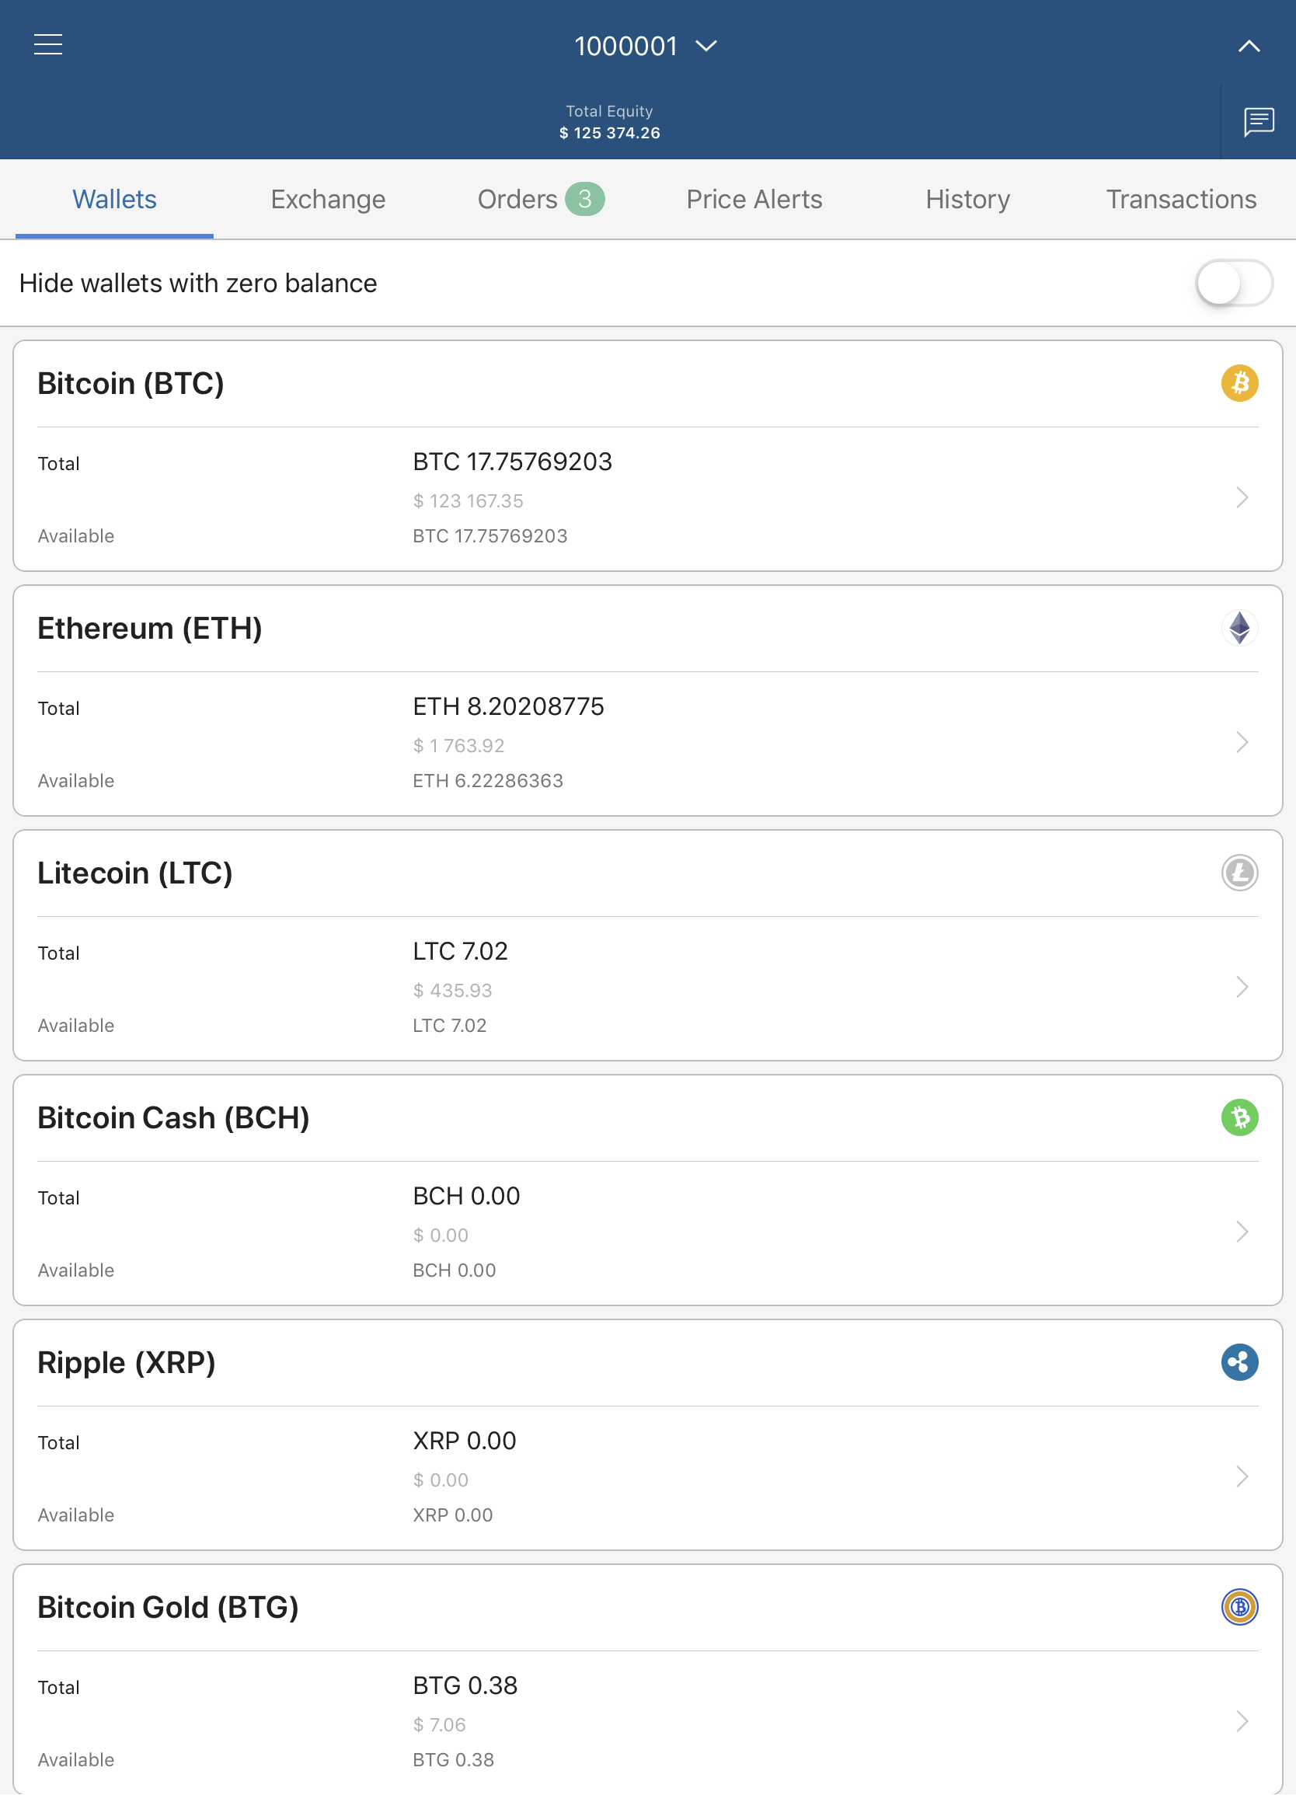The height and width of the screenshot is (1795, 1296).
Task: Click the Hide wallets with zero balance label
Action: click(198, 283)
